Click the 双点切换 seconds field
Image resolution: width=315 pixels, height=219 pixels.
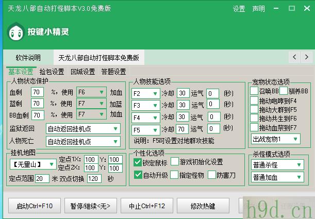(94, 178)
